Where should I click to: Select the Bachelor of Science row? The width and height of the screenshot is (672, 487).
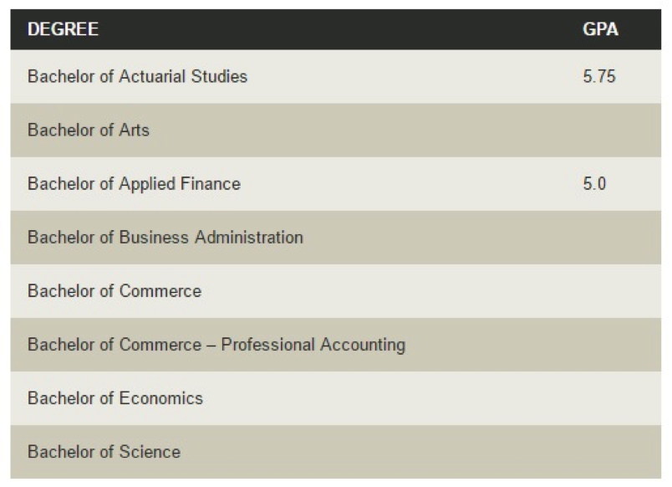[335, 452]
